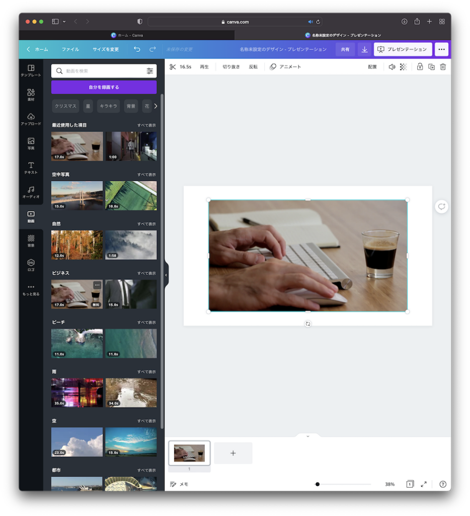Screen dimensions: 470x516
Task: Open the transparency checkerboard icon
Action: pos(403,67)
